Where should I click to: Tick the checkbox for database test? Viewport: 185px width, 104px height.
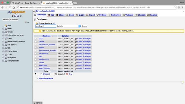36,57
